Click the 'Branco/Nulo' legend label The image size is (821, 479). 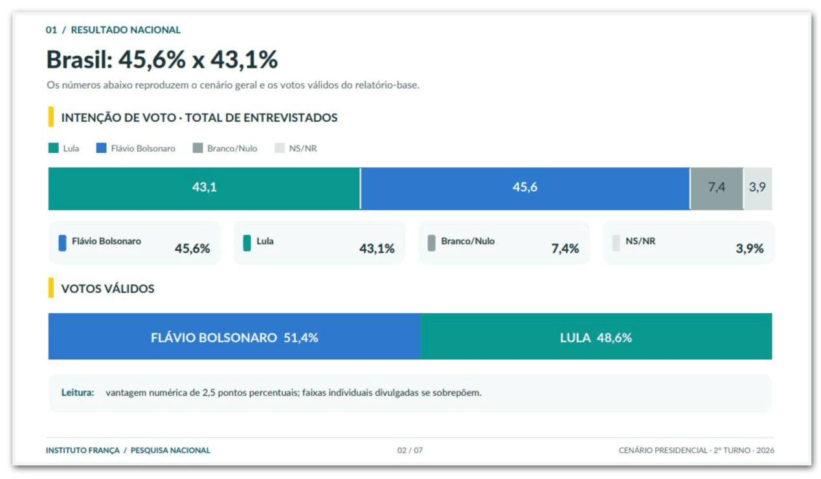click(232, 148)
